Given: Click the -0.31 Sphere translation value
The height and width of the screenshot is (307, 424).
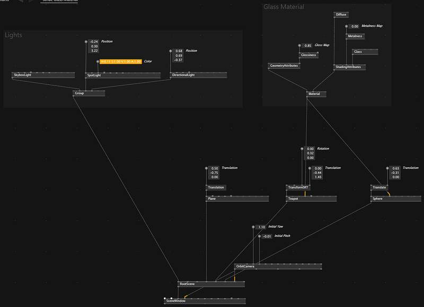Looking at the screenshot, I should pos(395,173).
